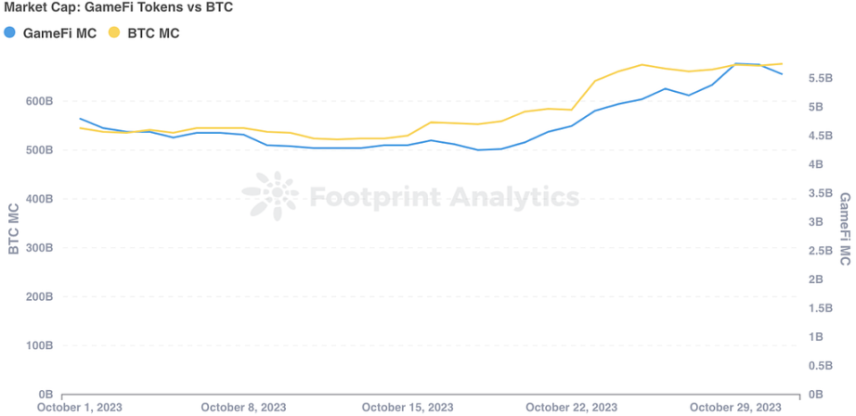Viewport: 856px width, 416px height.
Task: Click the 600B label on left axis
Action: pos(38,101)
